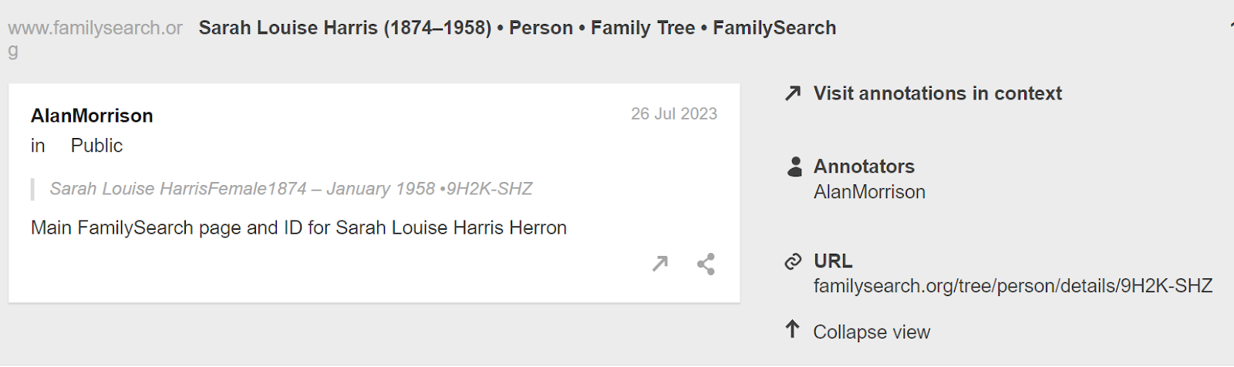
Task: Click the www.familysearch.org domain text
Action: [95, 29]
